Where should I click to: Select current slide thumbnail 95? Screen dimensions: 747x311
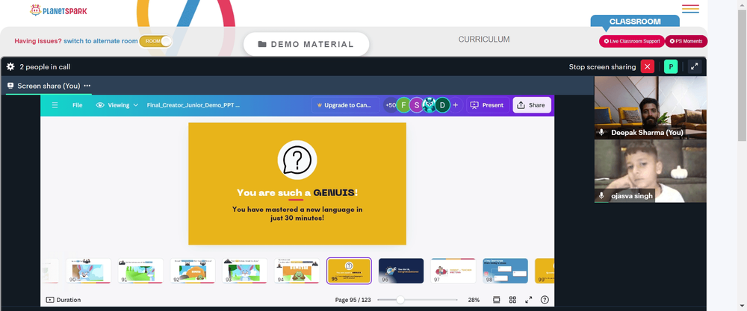349,271
